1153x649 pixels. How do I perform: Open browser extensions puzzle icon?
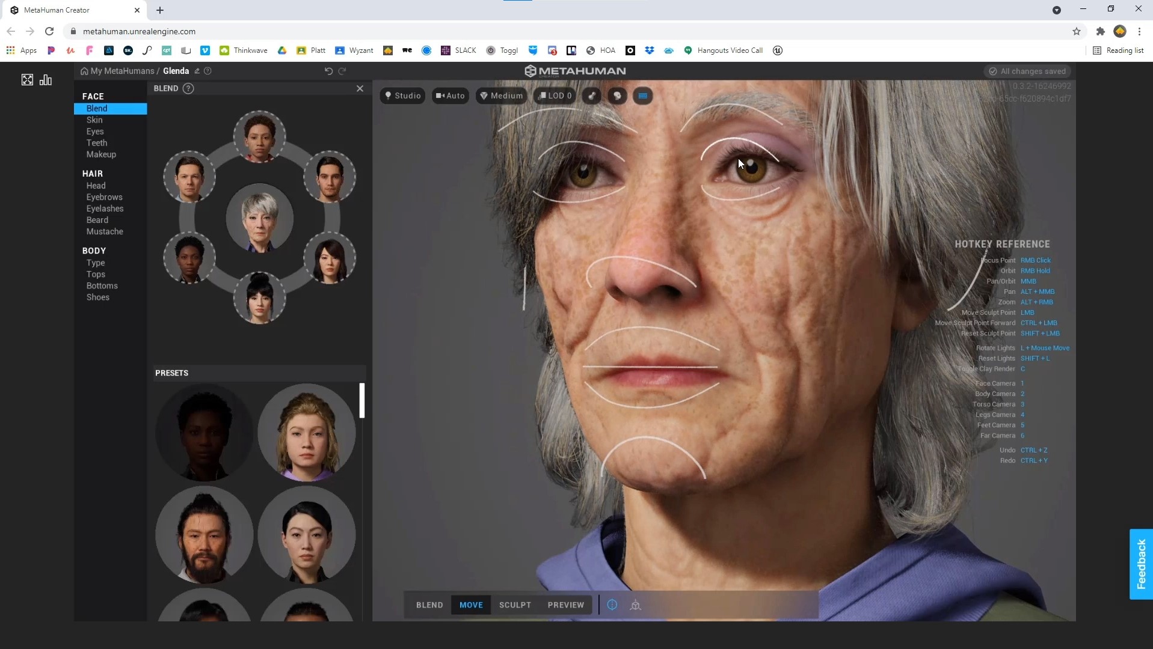pyautogui.click(x=1100, y=31)
